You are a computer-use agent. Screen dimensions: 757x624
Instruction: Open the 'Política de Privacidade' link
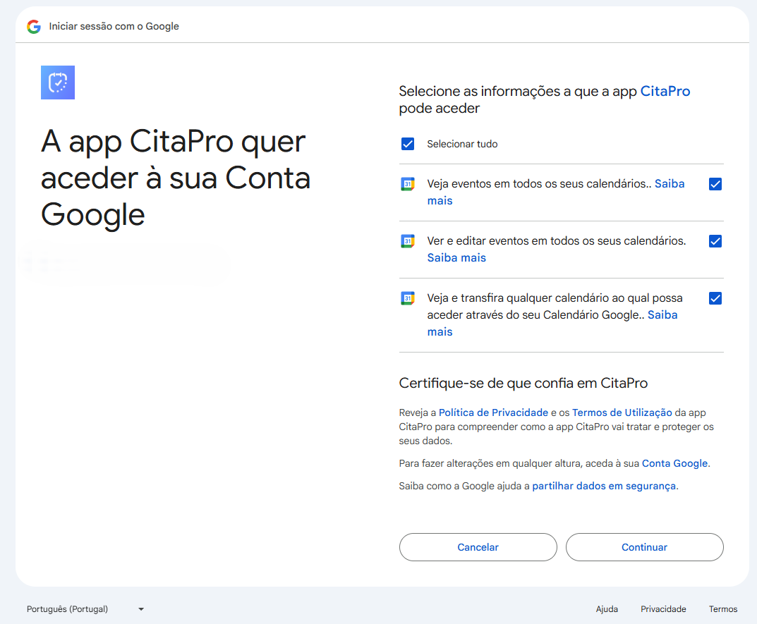click(493, 412)
